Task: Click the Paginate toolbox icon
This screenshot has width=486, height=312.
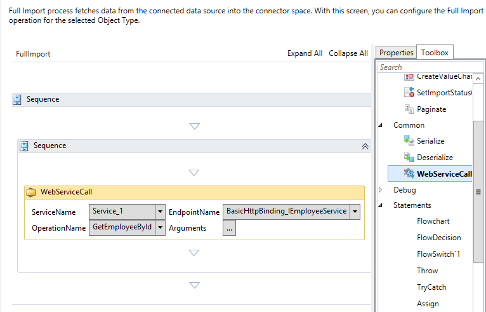Action: (x=409, y=109)
